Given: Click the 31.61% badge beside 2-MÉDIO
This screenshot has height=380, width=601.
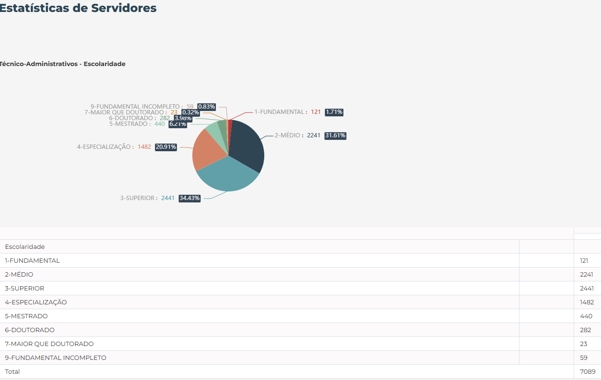Looking at the screenshot, I should click(x=335, y=135).
